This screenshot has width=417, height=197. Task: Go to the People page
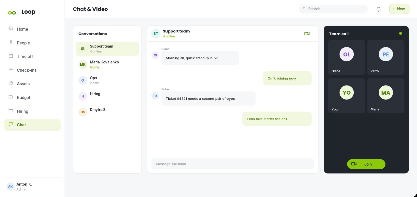click(32, 43)
